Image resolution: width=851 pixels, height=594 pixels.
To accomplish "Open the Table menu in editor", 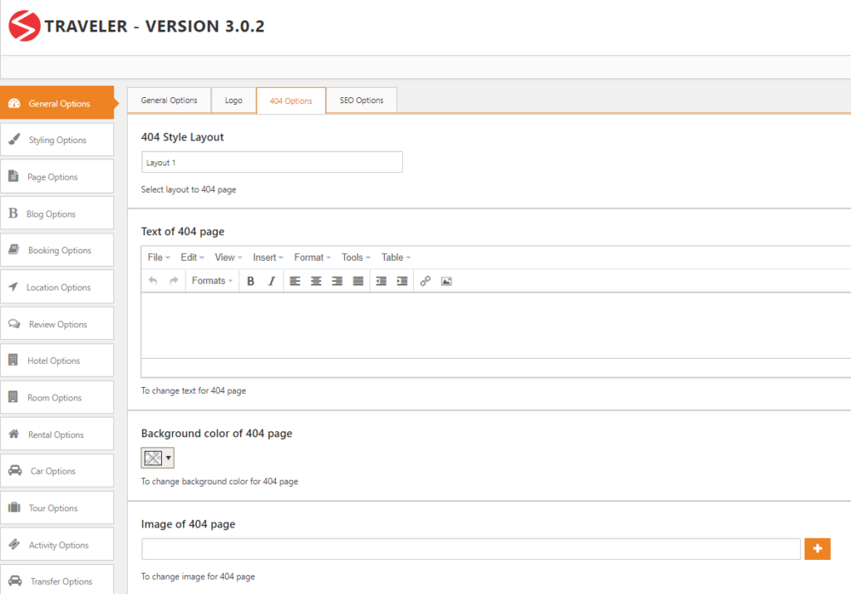I will tap(396, 258).
